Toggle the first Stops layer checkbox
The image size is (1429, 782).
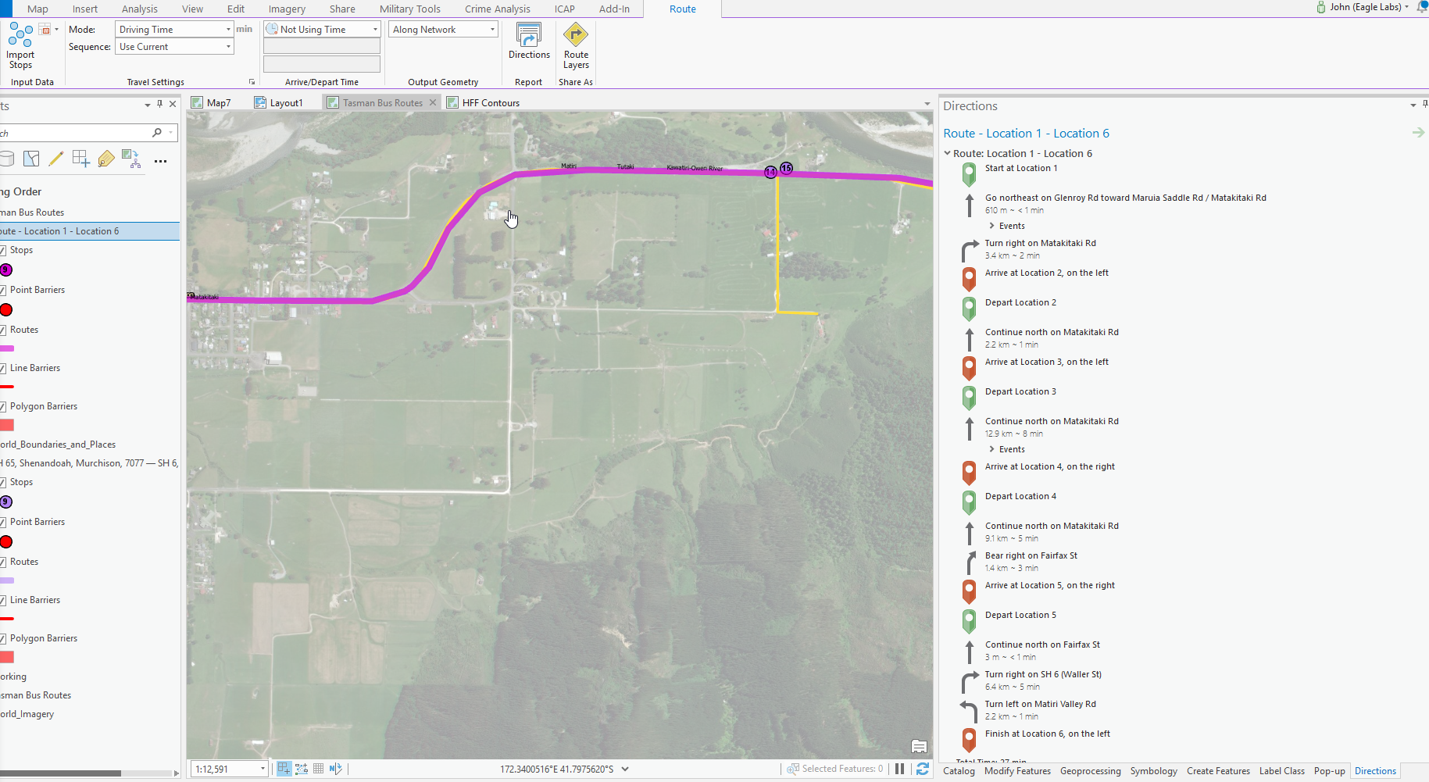tap(2, 251)
